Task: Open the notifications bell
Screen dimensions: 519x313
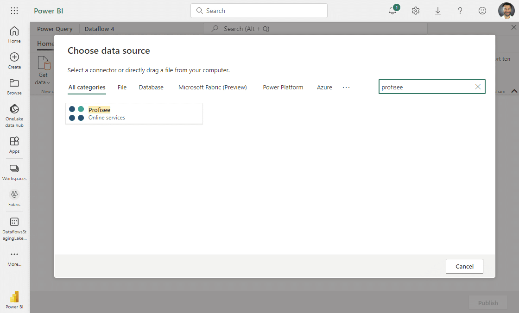Action: [x=393, y=10]
